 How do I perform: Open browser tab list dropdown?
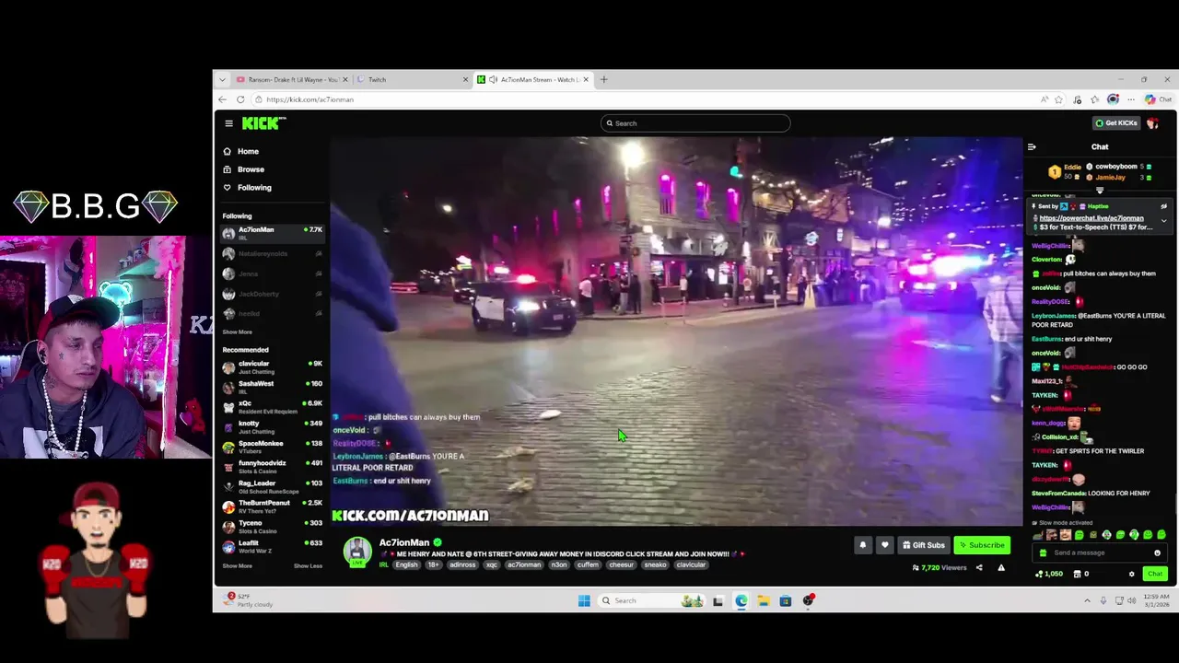click(x=222, y=79)
